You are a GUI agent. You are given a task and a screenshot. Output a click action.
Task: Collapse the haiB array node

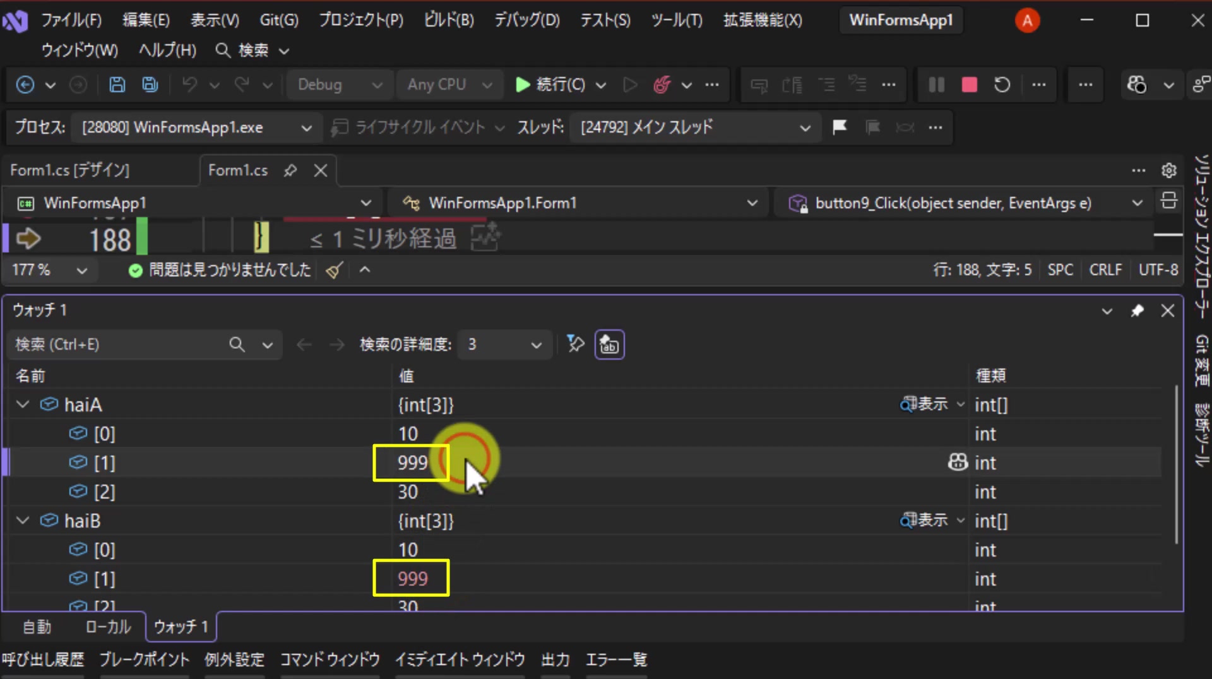pos(23,521)
